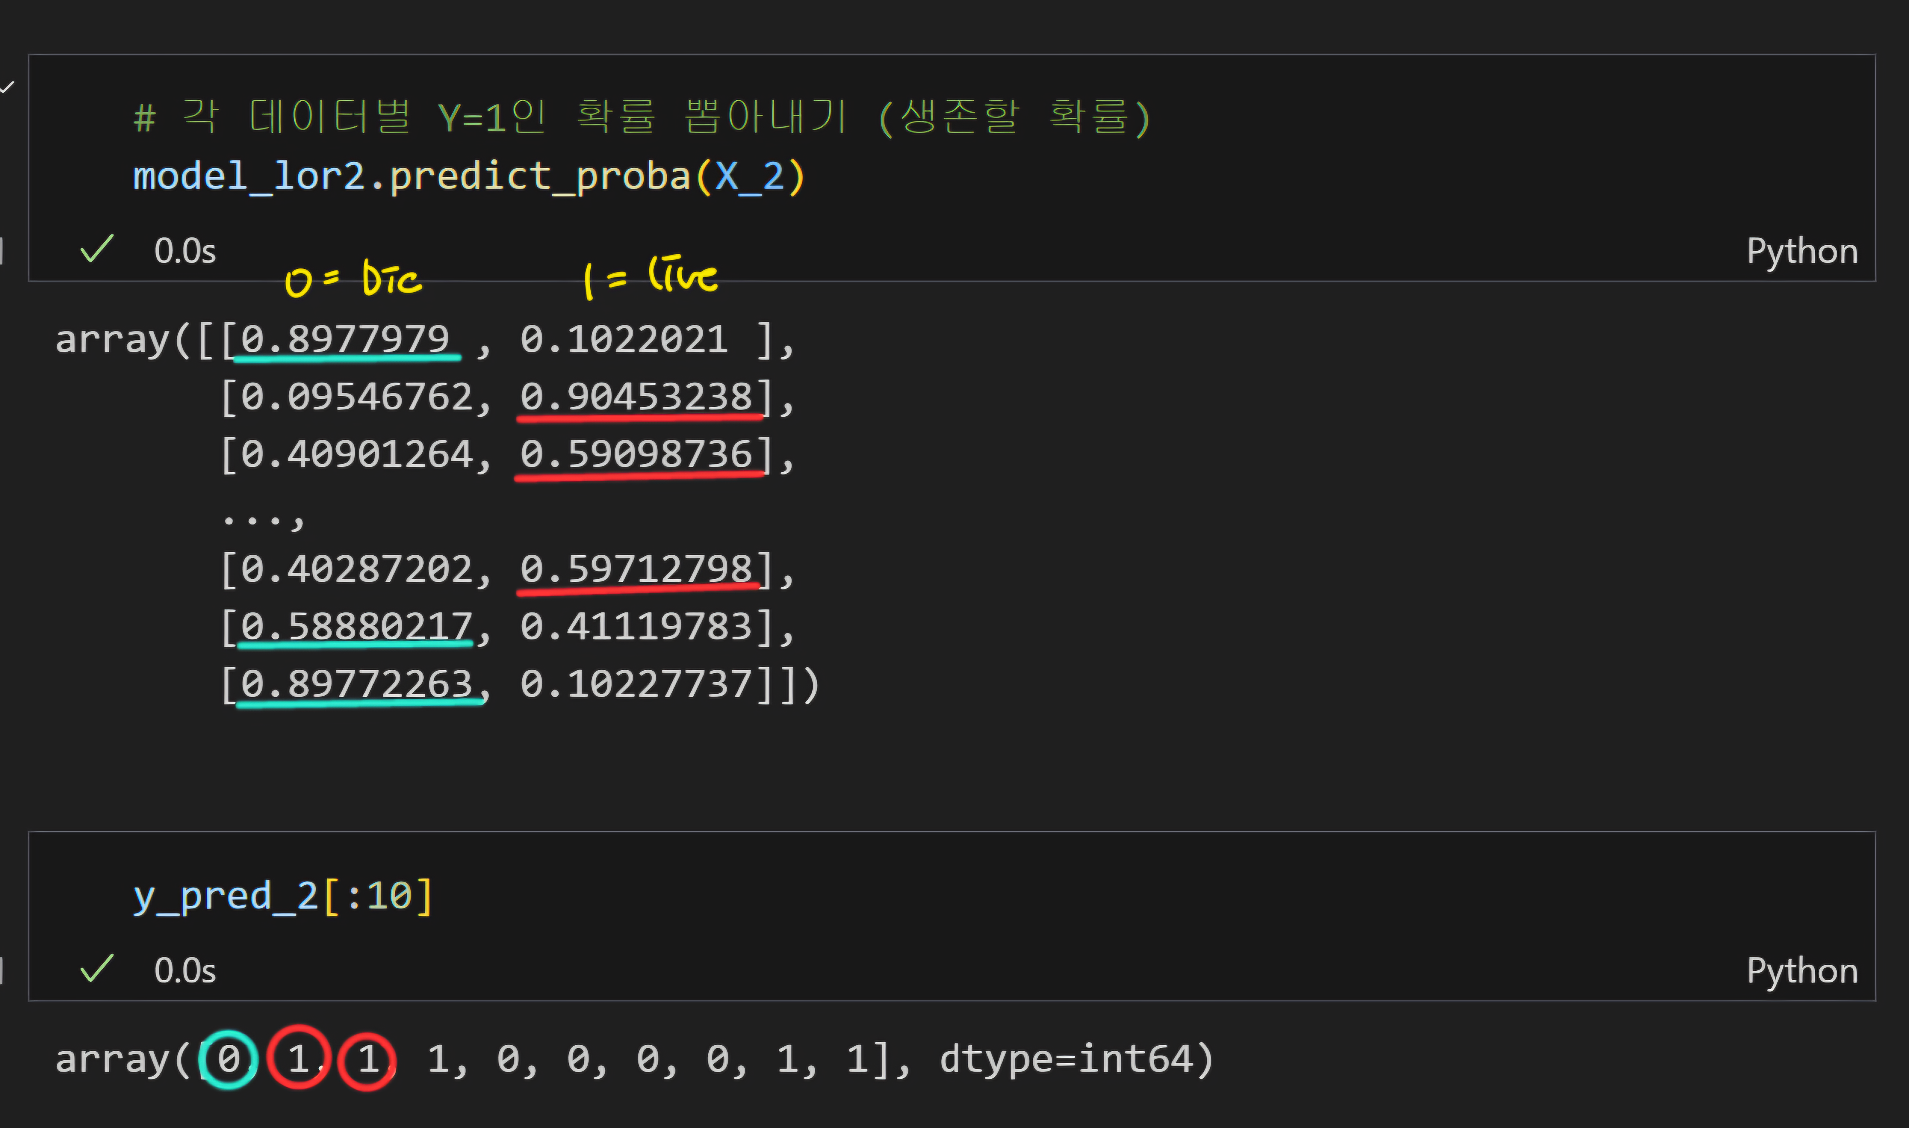Click the small checkmark at the top-left edge
1909x1128 pixels.
(x=7, y=87)
